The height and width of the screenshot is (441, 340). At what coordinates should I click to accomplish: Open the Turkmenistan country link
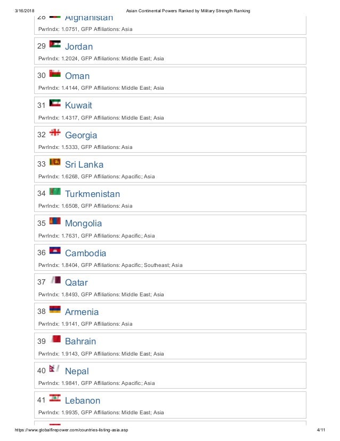tap(92, 194)
